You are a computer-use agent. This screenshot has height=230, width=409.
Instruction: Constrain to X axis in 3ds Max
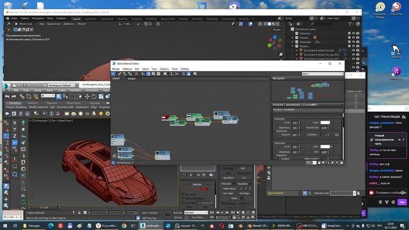pyautogui.click(x=15, y=123)
